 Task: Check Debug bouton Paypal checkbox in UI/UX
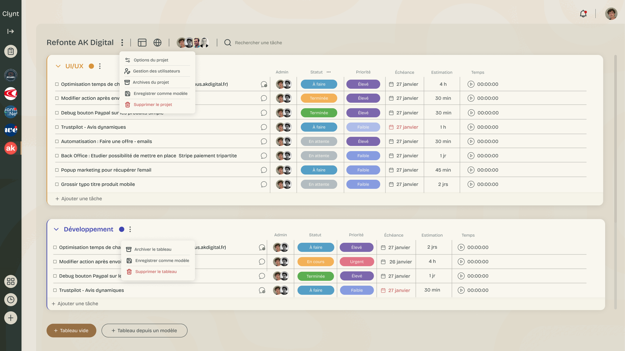point(57,113)
